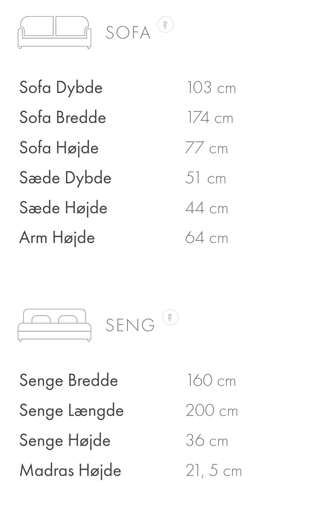Click the Madras Højde label
Viewport: 320px width, 505px height.
pyautogui.click(x=70, y=471)
